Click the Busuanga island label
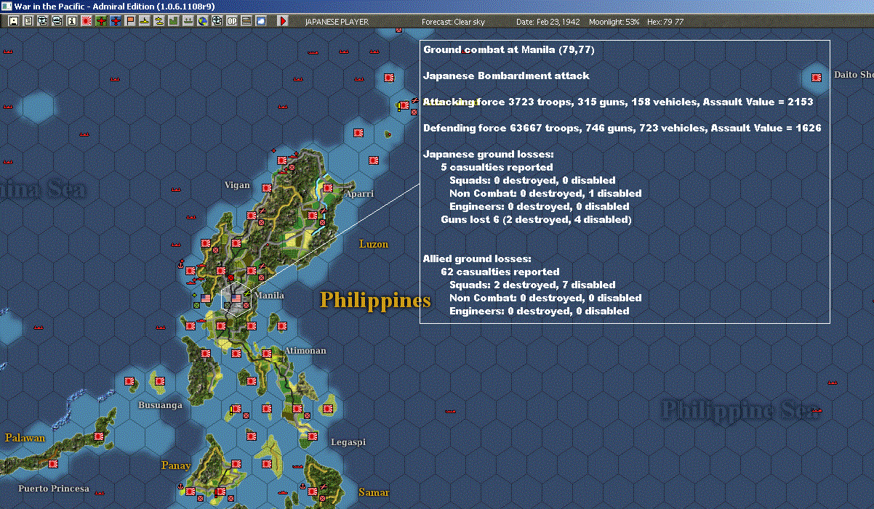 click(x=160, y=405)
